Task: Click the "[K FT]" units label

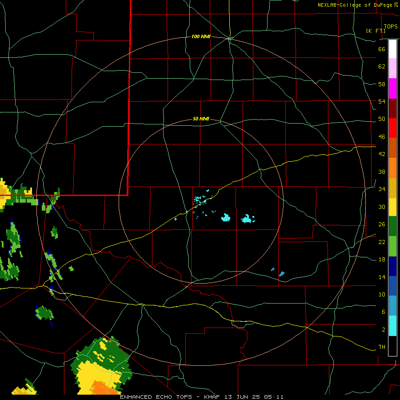Action: point(376,31)
